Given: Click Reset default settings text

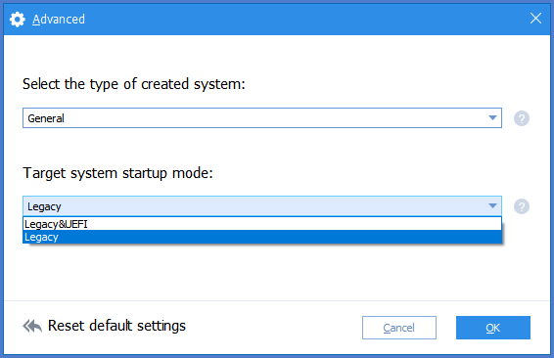Looking at the screenshot, I should (116, 326).
